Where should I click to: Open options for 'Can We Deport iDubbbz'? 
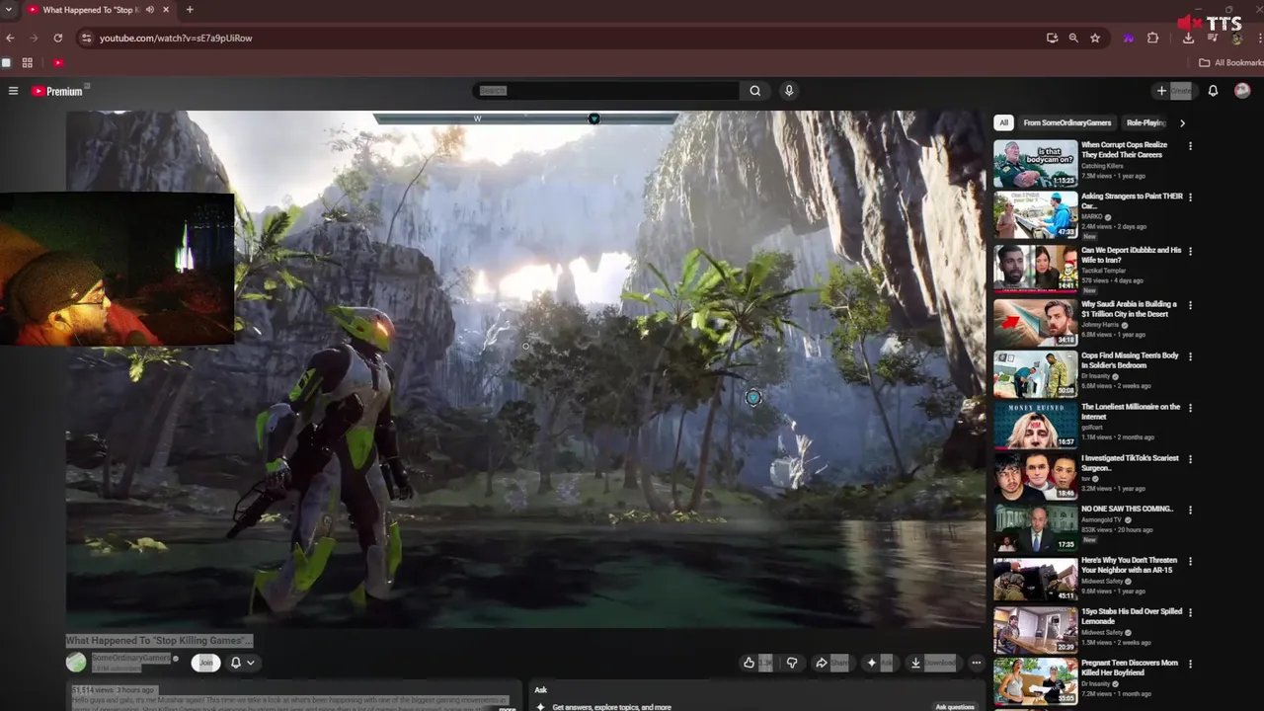pyautogui.click(x=1190, y=251)
